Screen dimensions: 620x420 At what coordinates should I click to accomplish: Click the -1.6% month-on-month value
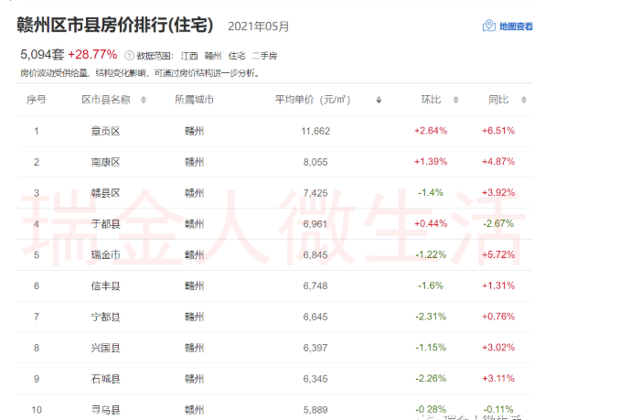[x=431, y=285]
